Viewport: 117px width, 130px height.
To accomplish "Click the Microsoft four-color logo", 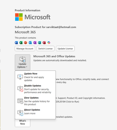I will tap(19, 17).
